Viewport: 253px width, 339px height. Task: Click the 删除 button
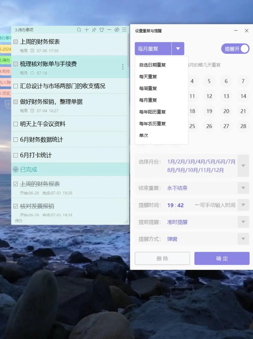162,258
